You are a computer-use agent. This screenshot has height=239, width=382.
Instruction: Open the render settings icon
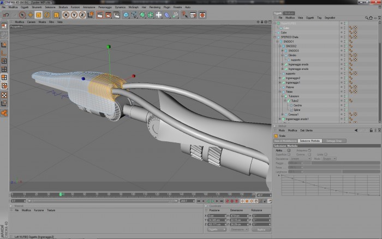pyautogui.click(x=116, y=15)
